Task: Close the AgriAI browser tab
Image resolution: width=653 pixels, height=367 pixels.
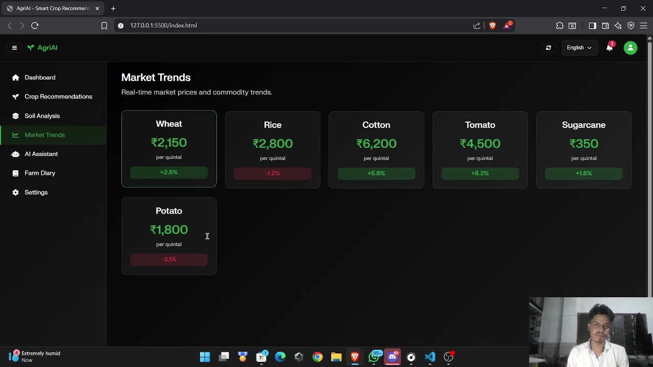Action: coord(97,9)
